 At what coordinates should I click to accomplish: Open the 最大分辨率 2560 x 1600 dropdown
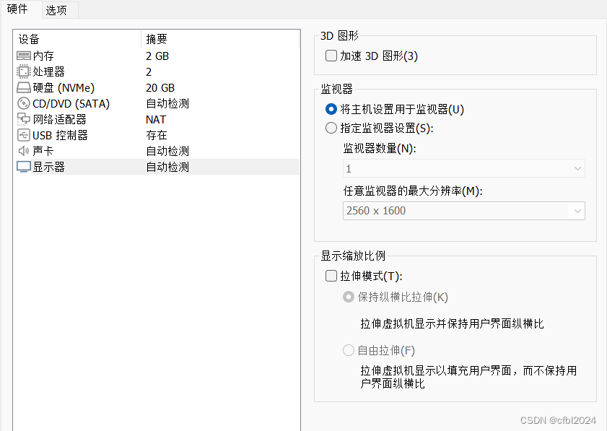point(464,211)
